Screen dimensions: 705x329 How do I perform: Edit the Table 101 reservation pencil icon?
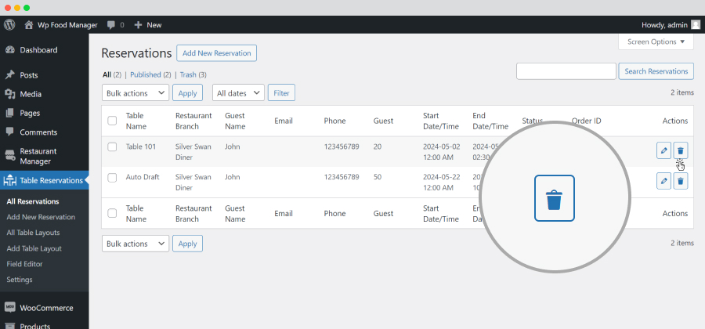[663, 150]
